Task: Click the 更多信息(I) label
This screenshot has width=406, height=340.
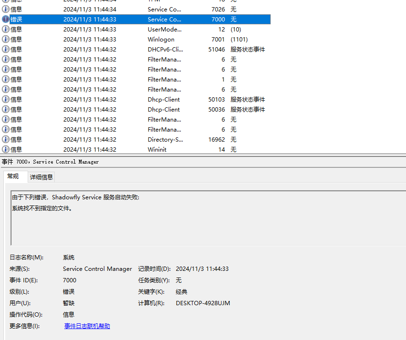Action: (x=25, y=326)
